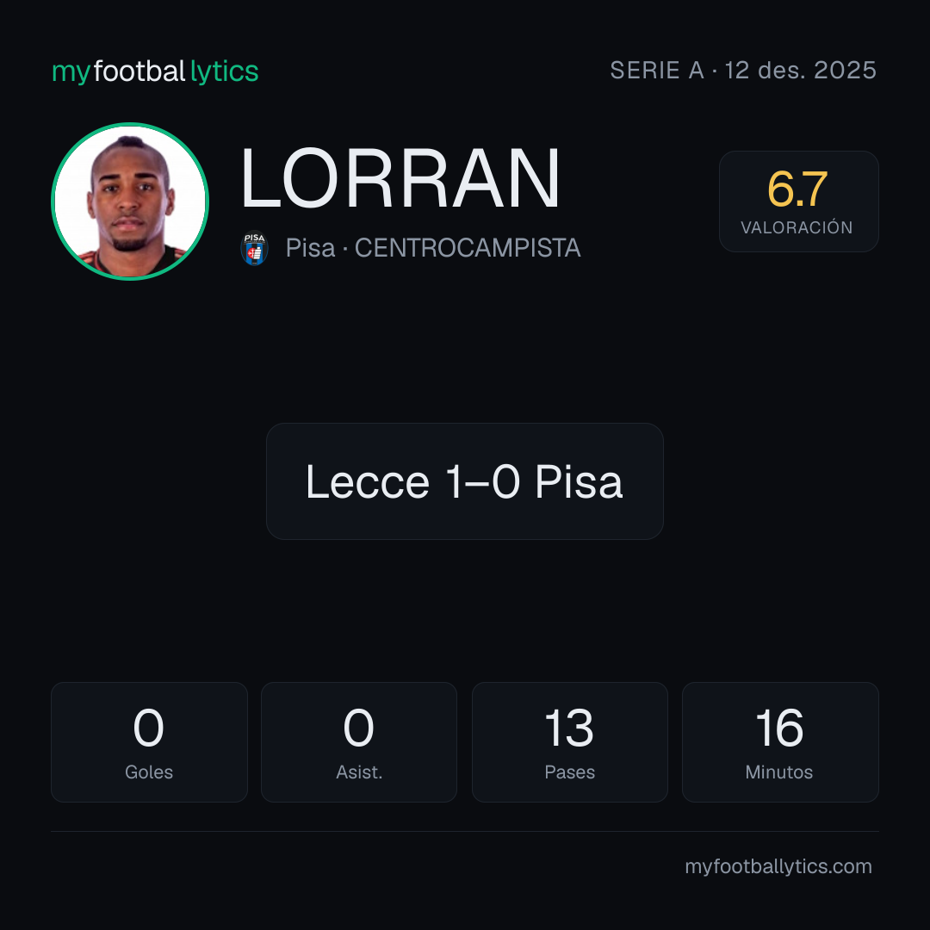Click the VALORACIÓN label text
Image resolution: width=930 pixels, height=930 pixels.
tap(797, 227)
